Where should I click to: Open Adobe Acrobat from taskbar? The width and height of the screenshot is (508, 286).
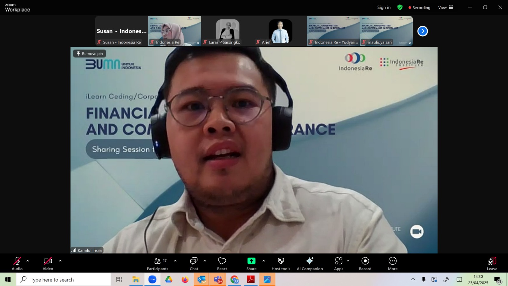pos(251,280)
